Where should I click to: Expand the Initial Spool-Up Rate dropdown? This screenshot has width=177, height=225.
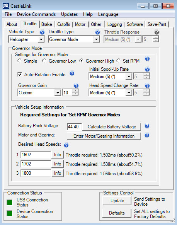coord(129,76)
